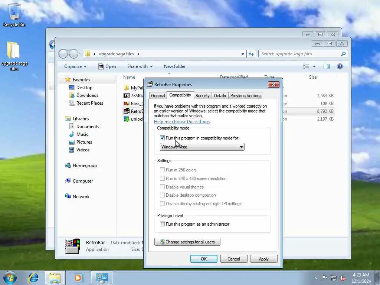This screenshot has height=285, width=380.
Task: Select Computer in navigation pane
Action: coord(83,181)
